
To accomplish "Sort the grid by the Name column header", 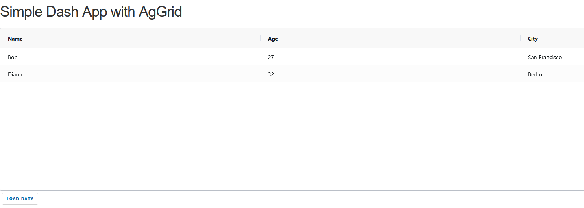I will pos(15,39).
